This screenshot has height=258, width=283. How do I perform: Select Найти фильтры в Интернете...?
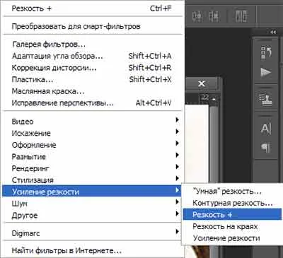92,250
